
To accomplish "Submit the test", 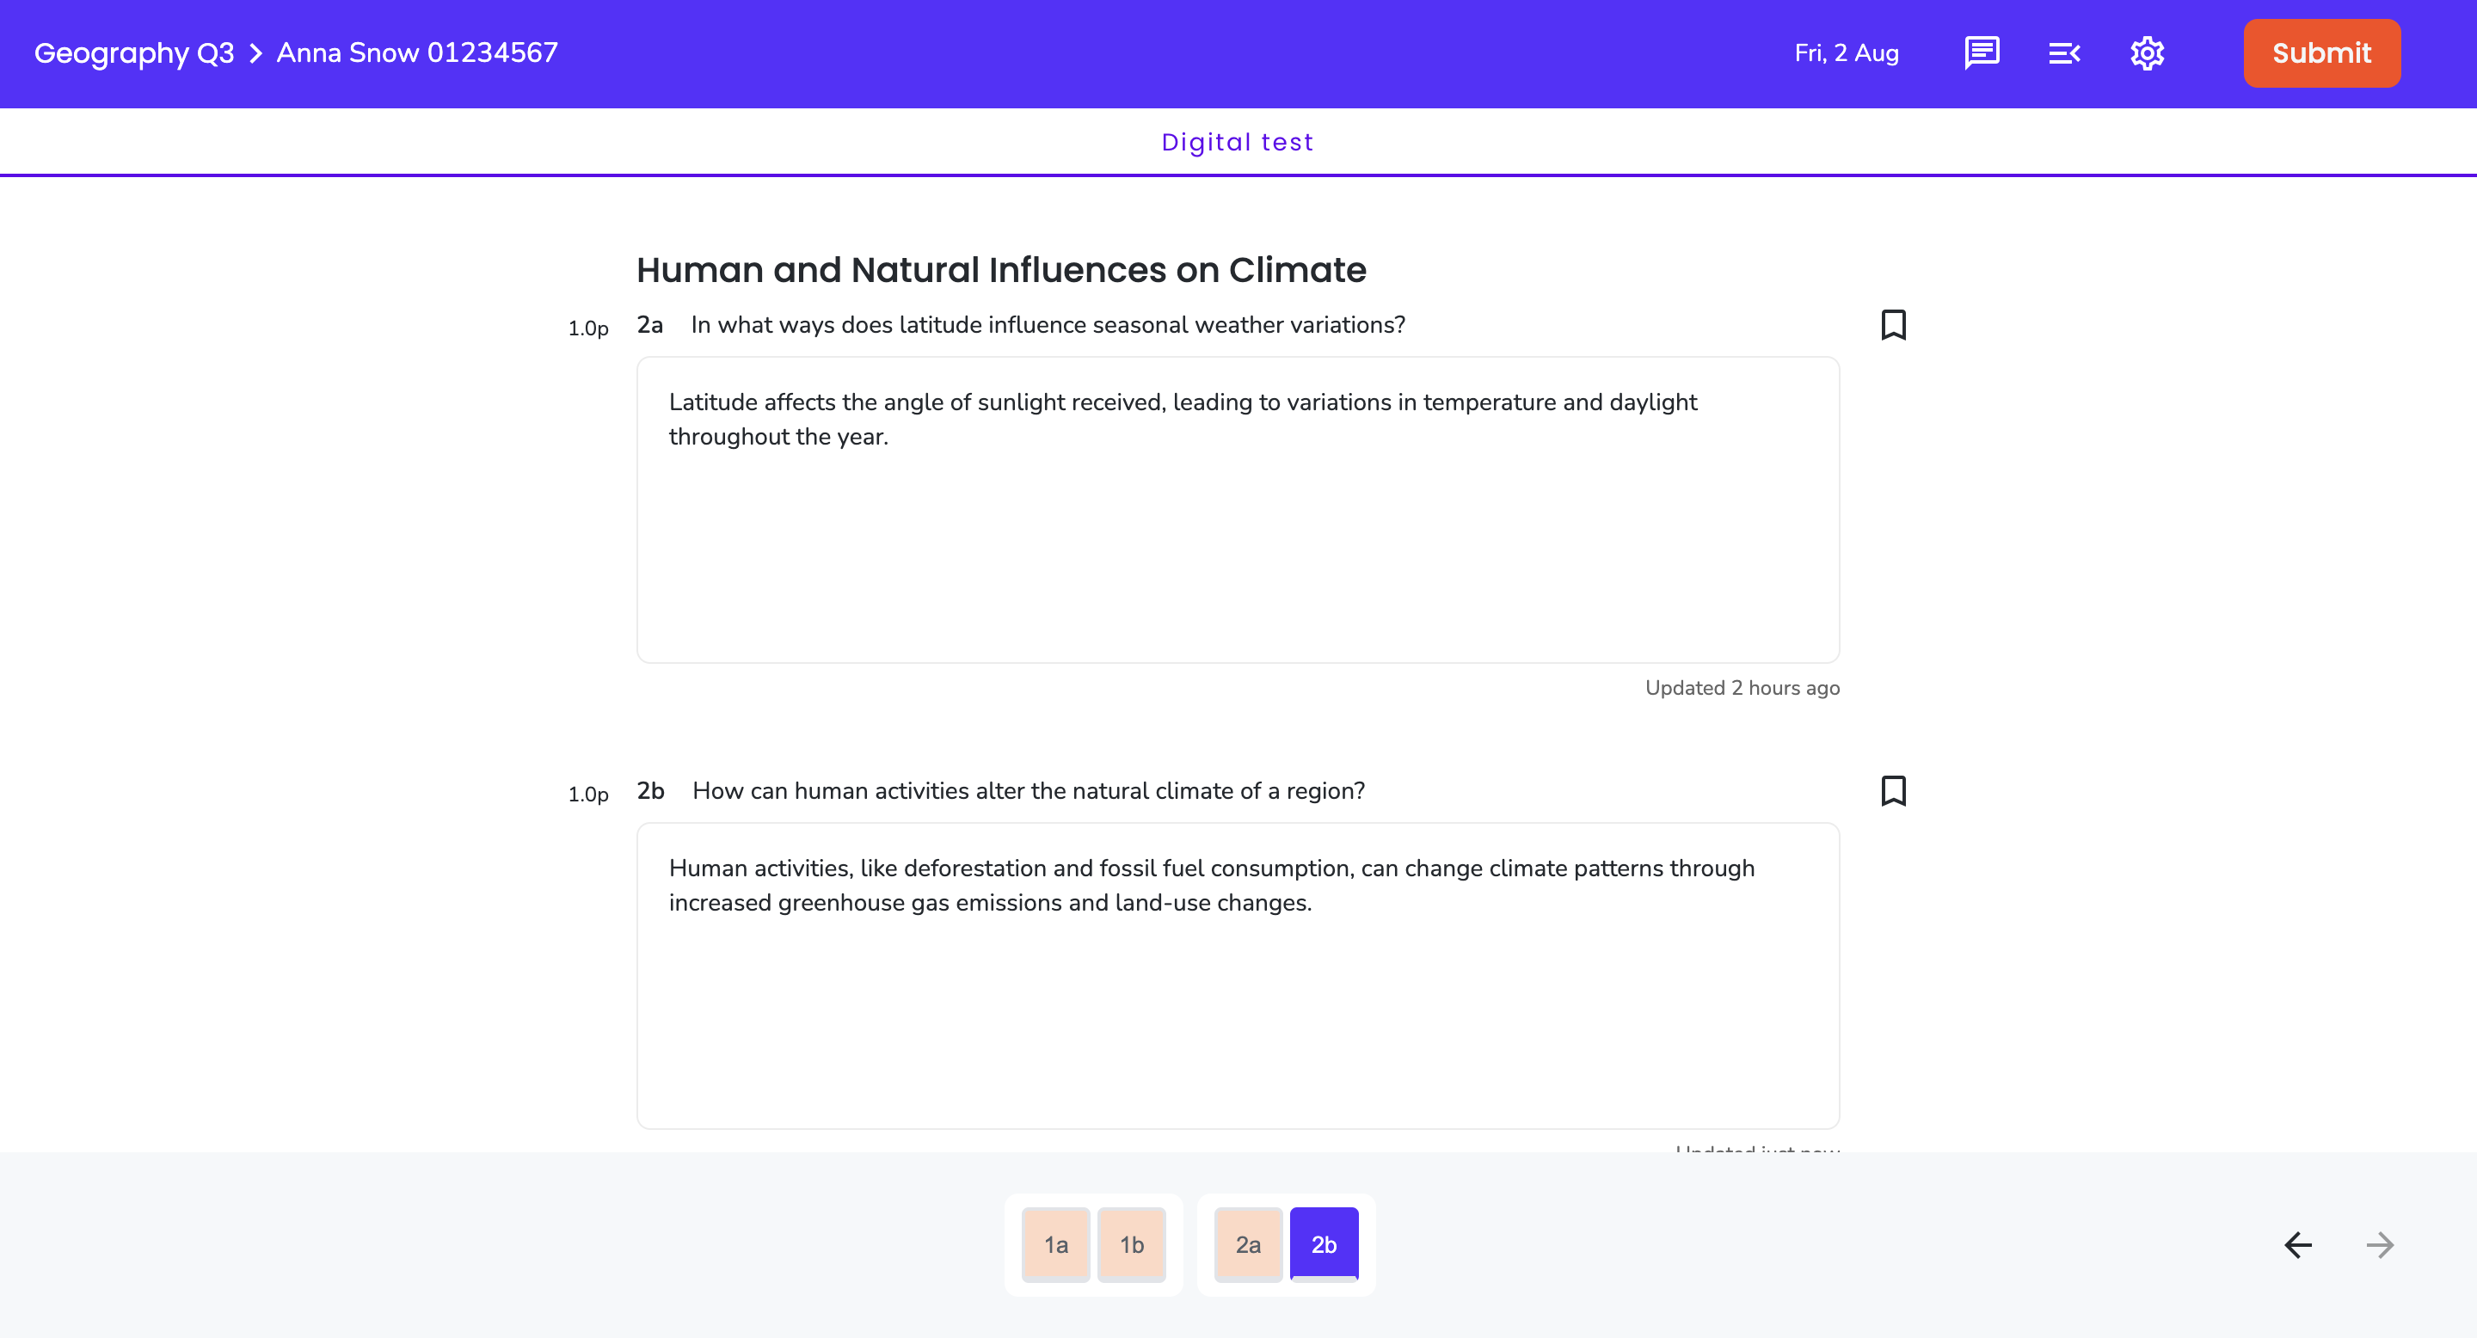I will tap(2321, 52).
